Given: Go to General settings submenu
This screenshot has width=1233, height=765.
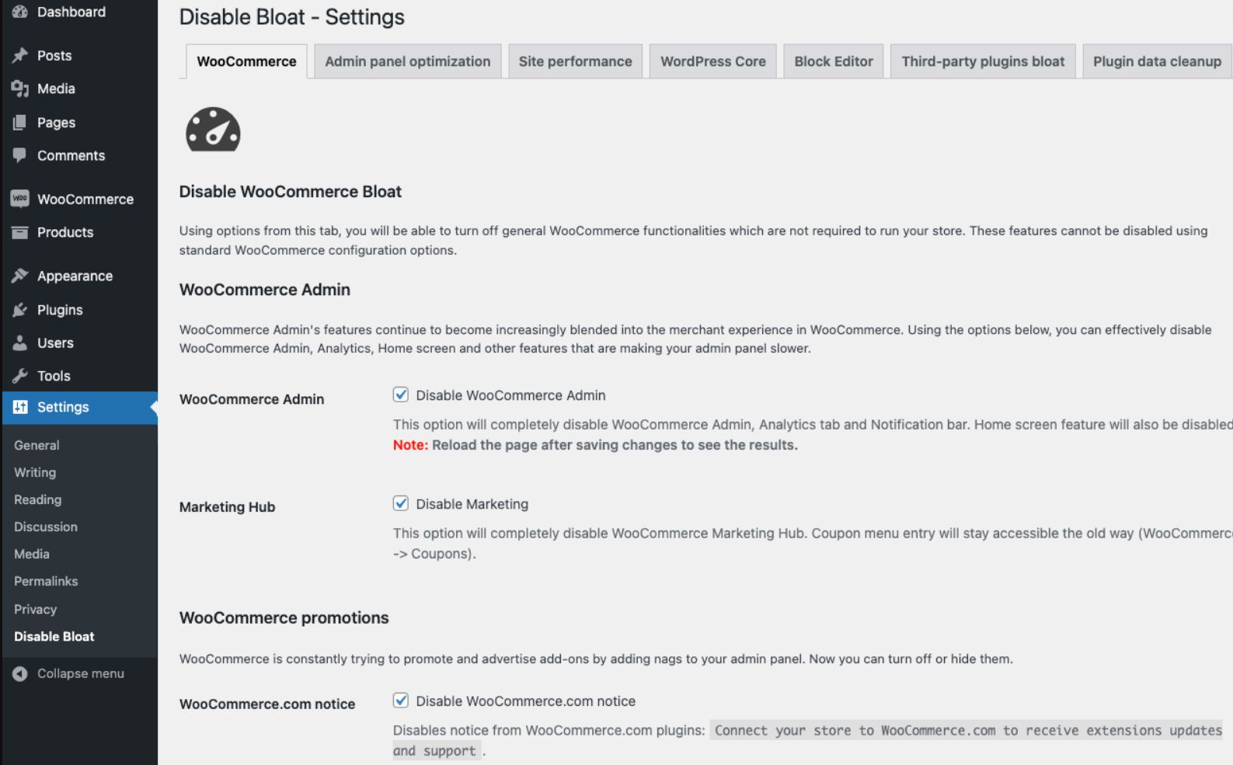Looking at the screenshot, I should [37, 445].
